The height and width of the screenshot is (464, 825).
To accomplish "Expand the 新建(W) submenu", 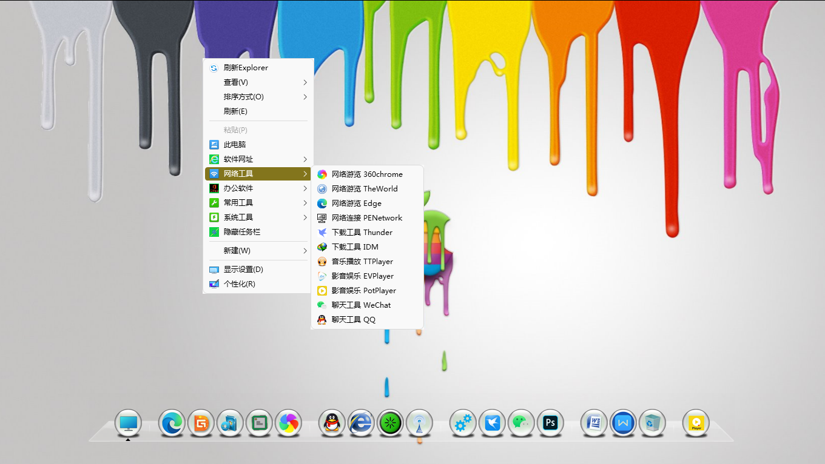I will (258, 251).
